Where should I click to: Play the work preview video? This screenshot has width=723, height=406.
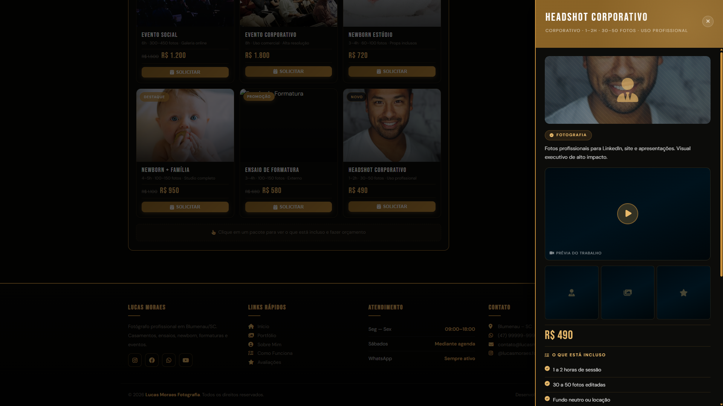[627, 214]
